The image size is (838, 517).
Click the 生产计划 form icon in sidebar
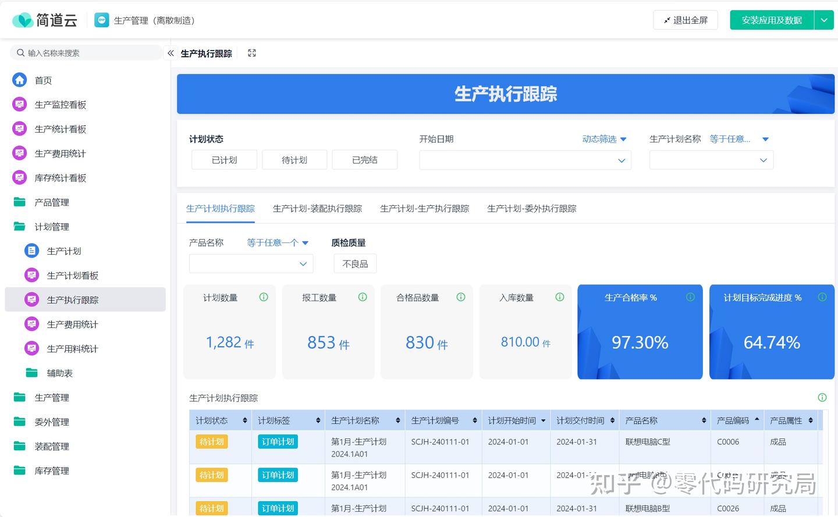(31, 251)
